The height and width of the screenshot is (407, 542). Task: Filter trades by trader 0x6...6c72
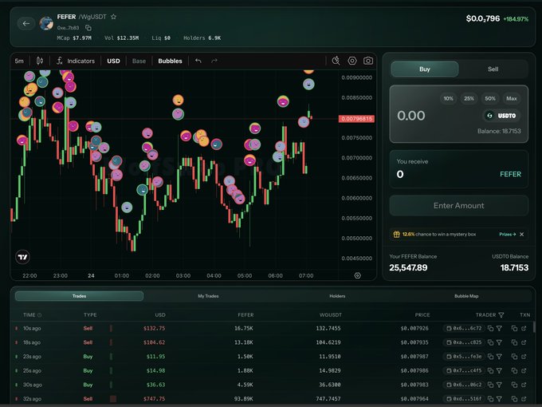pos(499,329)
